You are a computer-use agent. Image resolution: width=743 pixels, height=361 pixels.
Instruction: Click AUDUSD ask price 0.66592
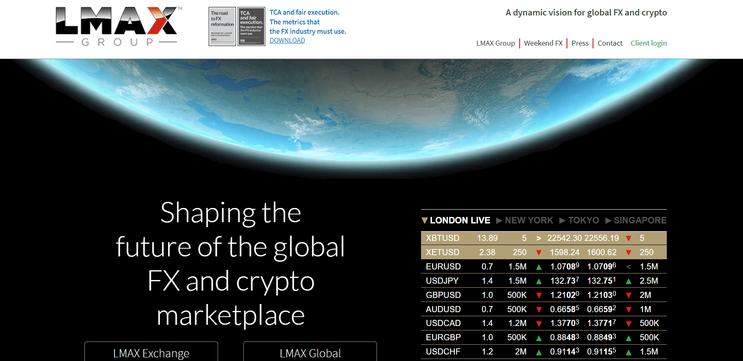[602, 309]
